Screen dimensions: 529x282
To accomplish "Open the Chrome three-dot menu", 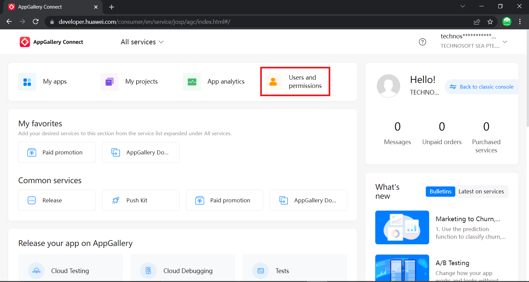I will pyautogui.click(x=520, y=22).
